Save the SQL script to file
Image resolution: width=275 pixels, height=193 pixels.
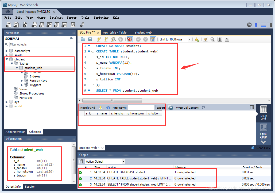[x=90, y=39]
